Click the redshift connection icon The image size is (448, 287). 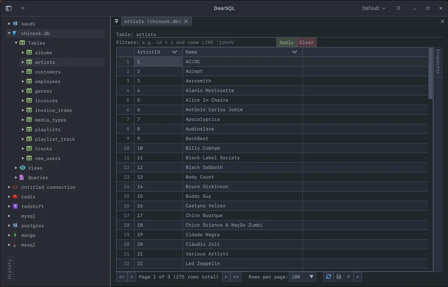click(15, 206)
